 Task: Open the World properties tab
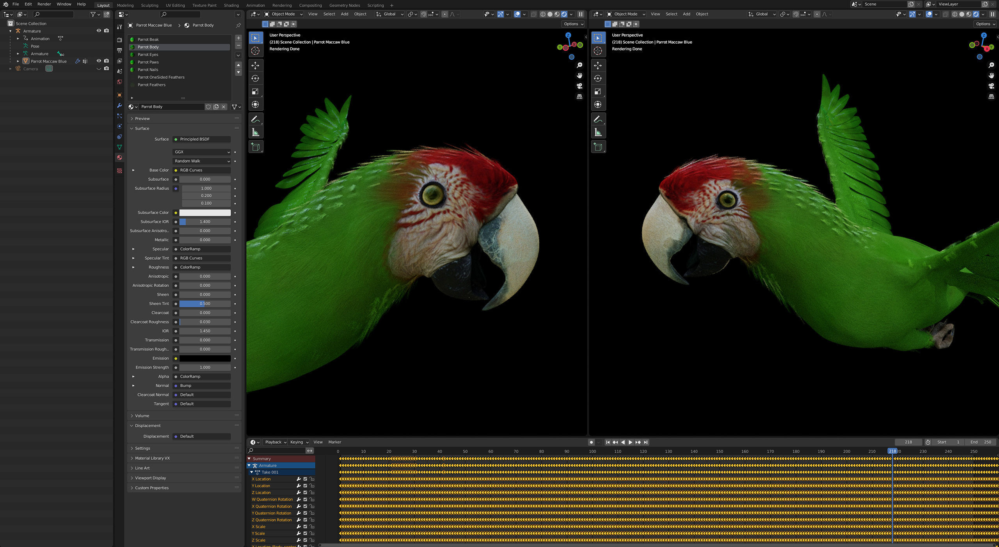click(119, 82)
